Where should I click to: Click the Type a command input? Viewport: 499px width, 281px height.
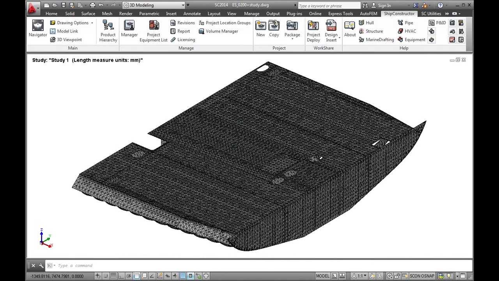[x=259, y=265]
